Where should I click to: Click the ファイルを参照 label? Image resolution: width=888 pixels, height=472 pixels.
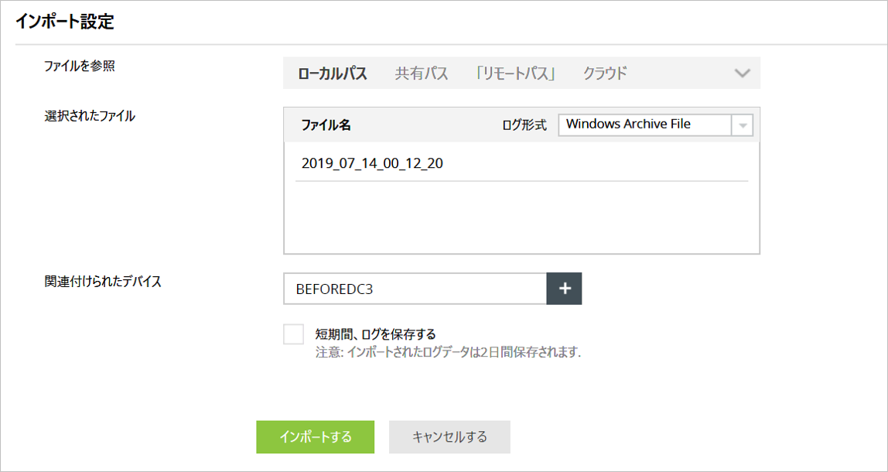[x=80, y=66]
